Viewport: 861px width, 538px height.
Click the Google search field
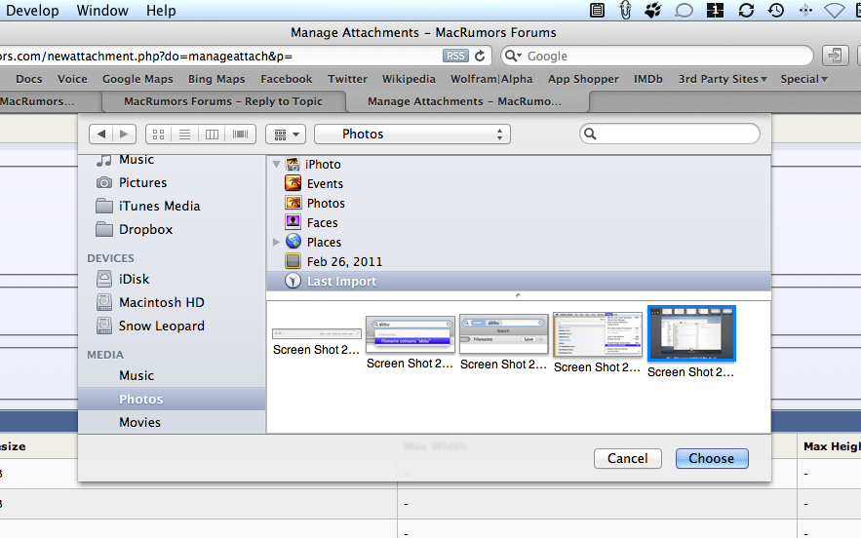(x=657, y=56)
